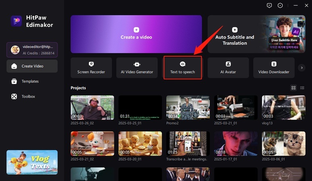Switch projects to list view
The width and height of the screenshot is (312, 181).
pos(302,88)
